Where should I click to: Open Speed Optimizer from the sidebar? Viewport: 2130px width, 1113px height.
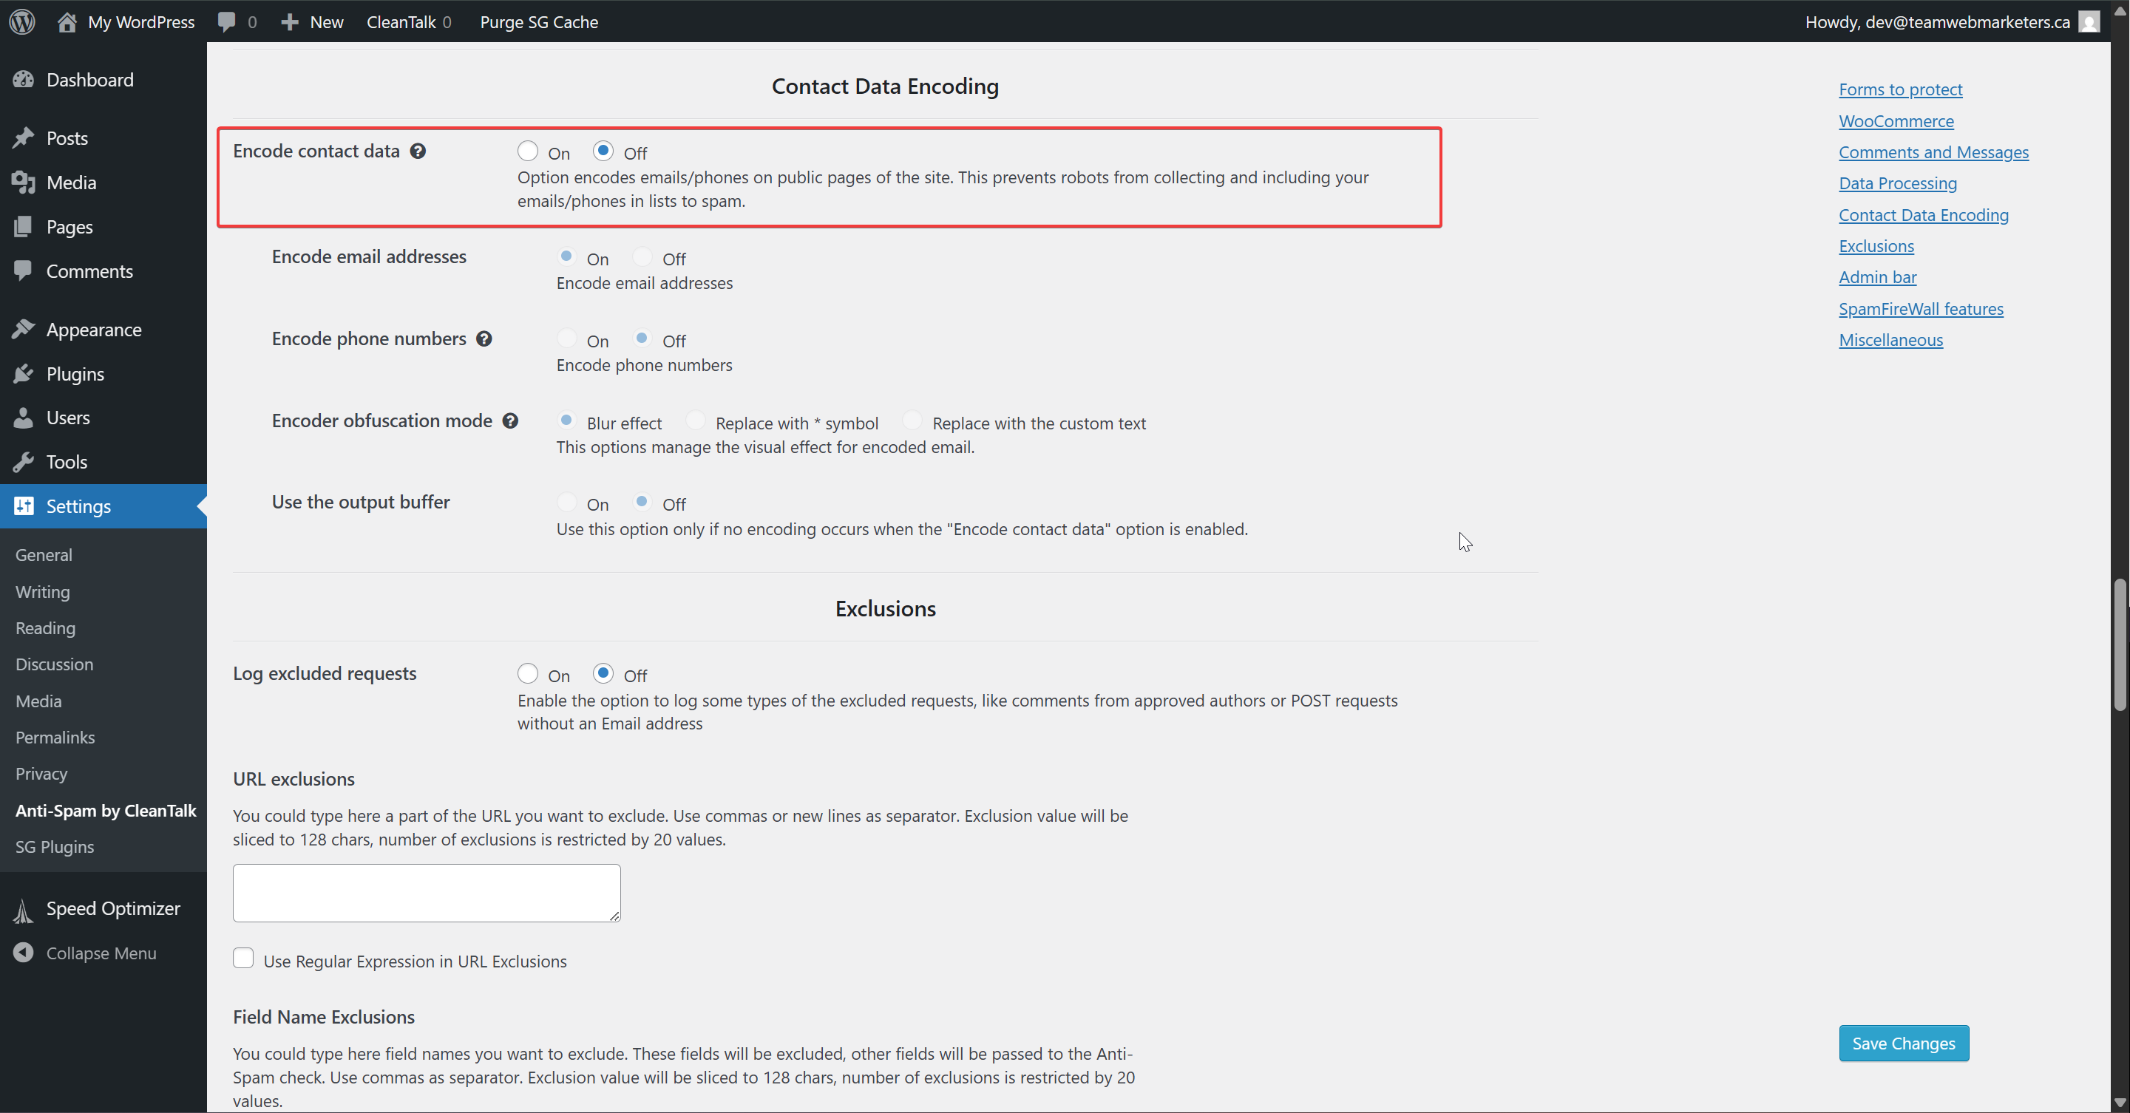(112, 908)
